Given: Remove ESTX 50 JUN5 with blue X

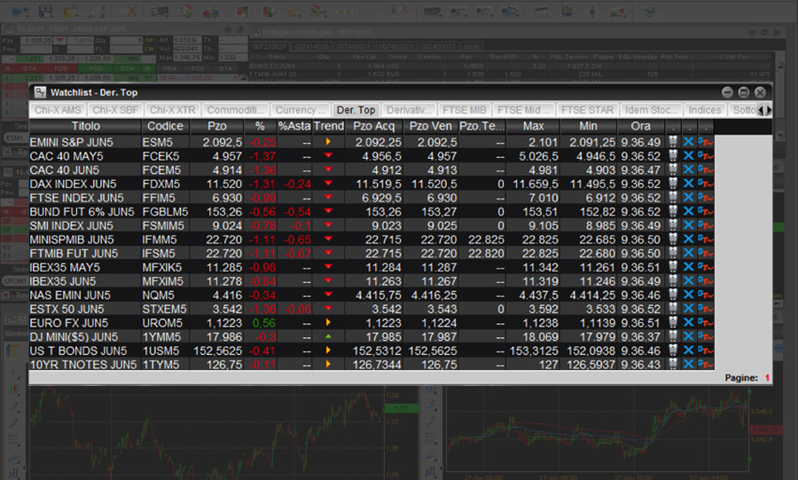Looking at the screenshot, I should pyautogui.click(x=689, y=308).
